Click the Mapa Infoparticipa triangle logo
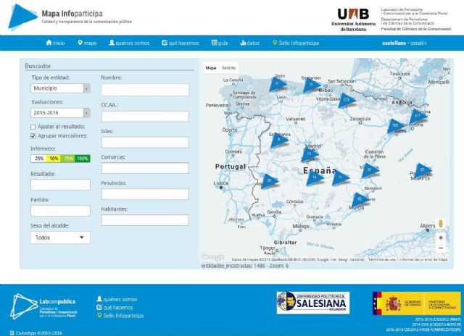 coord(22,17)
